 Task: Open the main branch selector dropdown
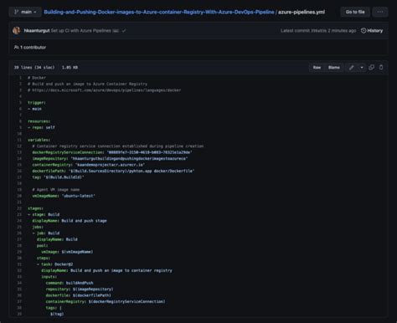tap(25, 12)
